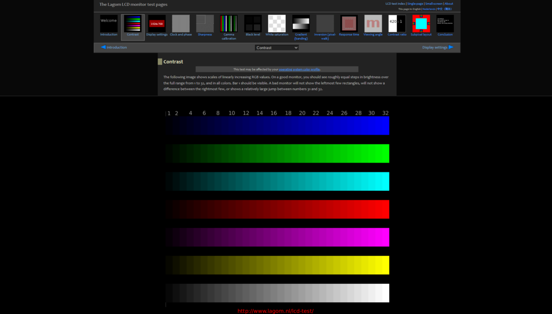Open the Gamma calibration test thumbnail

(229, 24)
